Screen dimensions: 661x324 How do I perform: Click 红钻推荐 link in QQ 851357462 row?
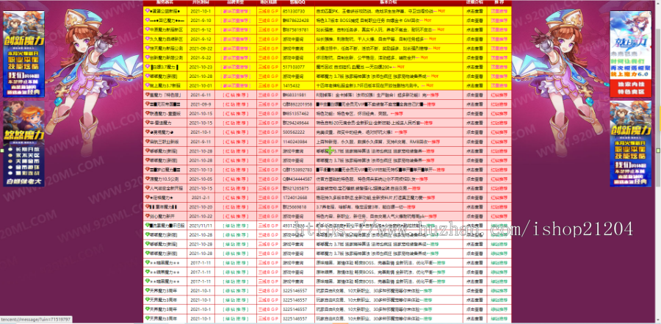point(499,113)
